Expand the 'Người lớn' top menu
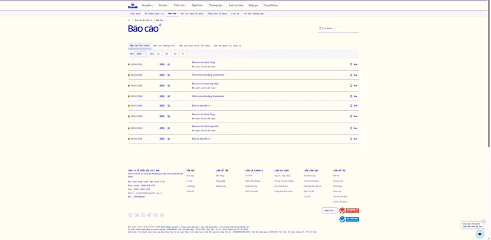This screenshot has width=491, height=240. 198,5
